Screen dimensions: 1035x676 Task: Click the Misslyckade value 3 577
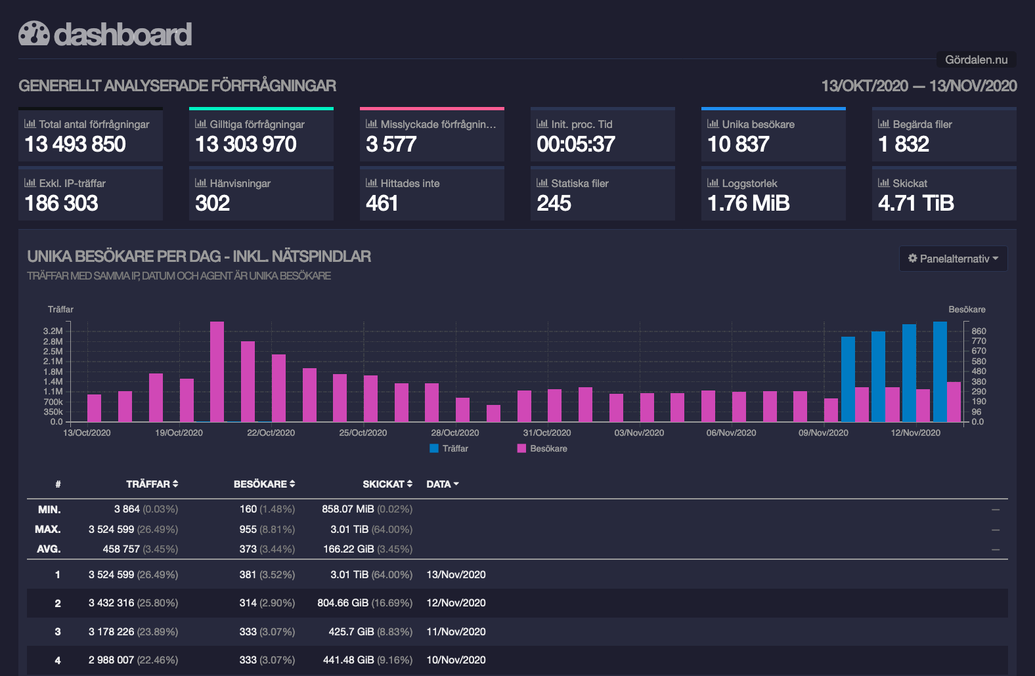pos(391,144)
